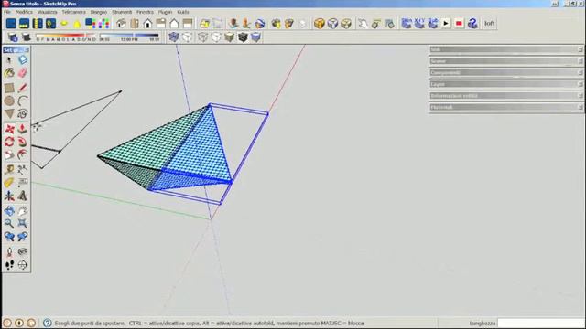
Task: Select the pink Eraser tool
Action: [22, 73]
